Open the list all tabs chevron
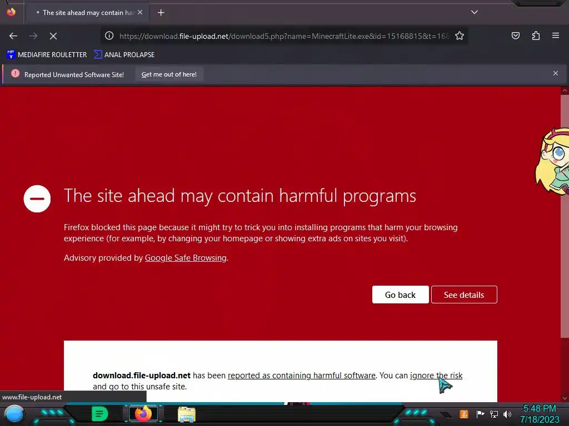 475,12
